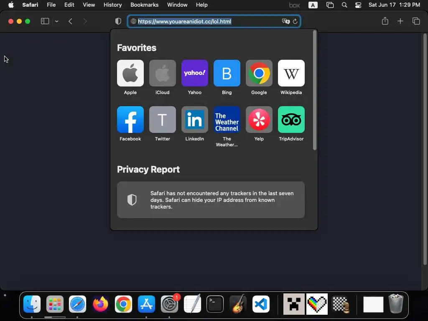This screenshot has height=321, width=428.
Task: Expand the tab group dropdown arrow
Action: click(x=56, y=21)
